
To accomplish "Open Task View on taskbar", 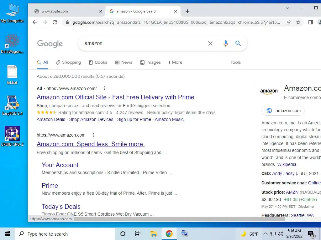I will [x=138, y=234].
